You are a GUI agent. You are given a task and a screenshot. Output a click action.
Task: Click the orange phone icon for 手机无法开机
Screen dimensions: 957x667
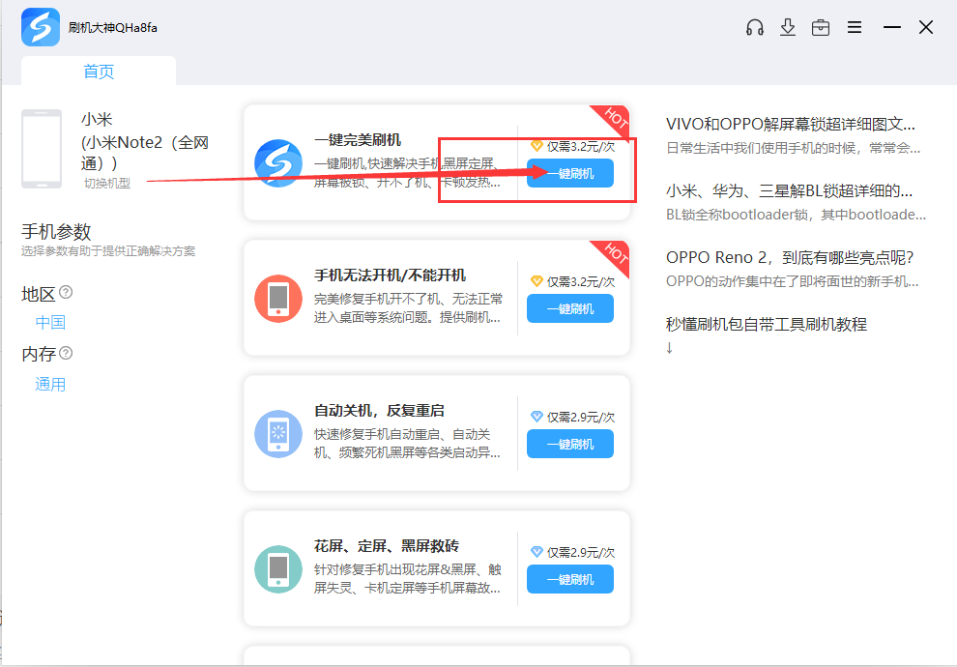click(x=278, y=299)
